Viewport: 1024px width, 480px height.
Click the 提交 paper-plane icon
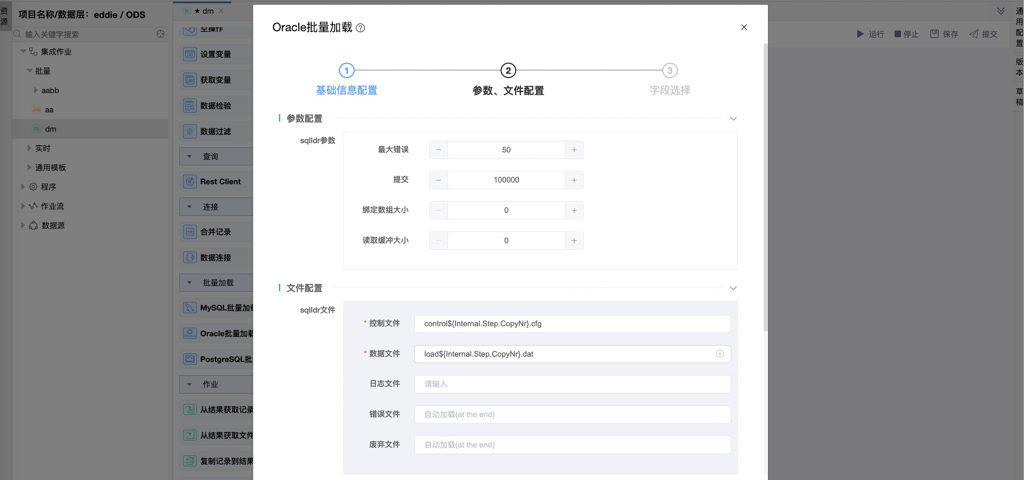(x=973, y=34)
